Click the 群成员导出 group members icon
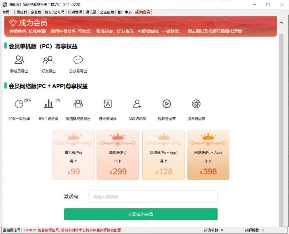Image resolution: width=289 pixels, height=234 pixels. [19, 60]
